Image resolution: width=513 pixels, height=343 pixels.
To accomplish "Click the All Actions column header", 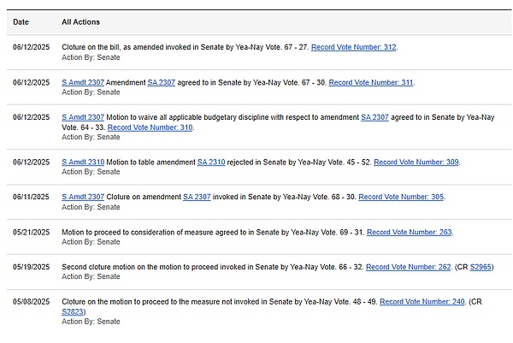I will click(x=80, y=21).
